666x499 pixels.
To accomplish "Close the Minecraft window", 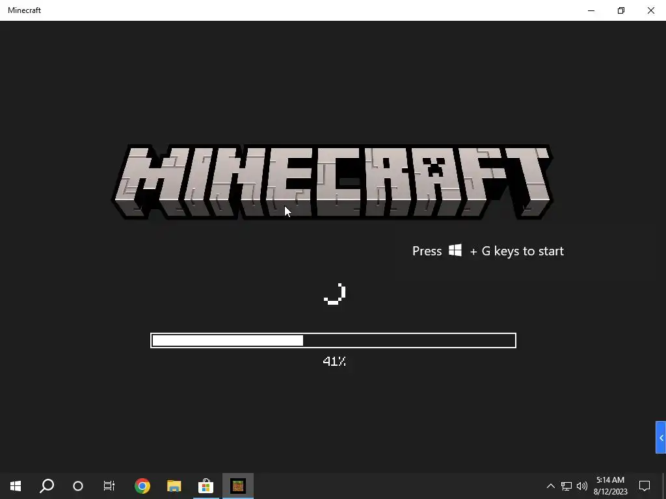I will pos(650,10).
